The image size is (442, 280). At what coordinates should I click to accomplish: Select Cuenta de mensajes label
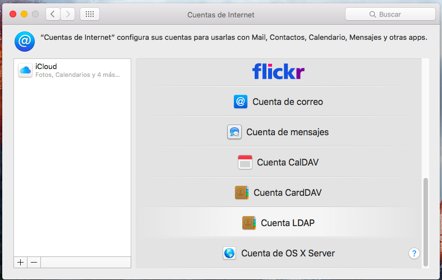pos(288,132)
